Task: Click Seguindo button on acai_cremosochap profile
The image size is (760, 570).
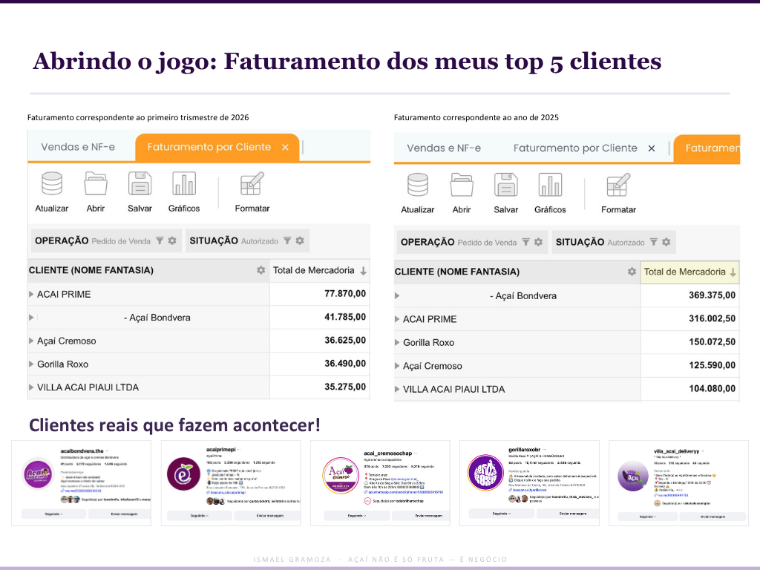Action: pos(357,516)
